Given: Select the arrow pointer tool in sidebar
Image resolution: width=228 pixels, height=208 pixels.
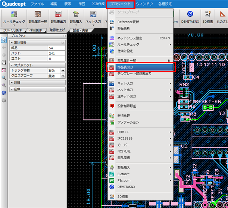Looking at the screenshot, I should pyautogui.click(x=4, y=40).
